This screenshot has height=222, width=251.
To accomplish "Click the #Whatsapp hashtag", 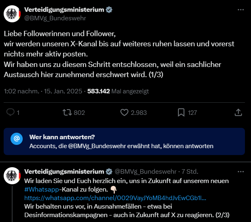I will click(x=41, y=189).
